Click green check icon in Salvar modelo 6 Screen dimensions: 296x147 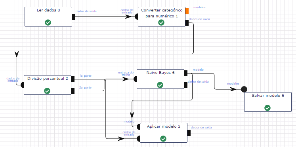(267, 108)
